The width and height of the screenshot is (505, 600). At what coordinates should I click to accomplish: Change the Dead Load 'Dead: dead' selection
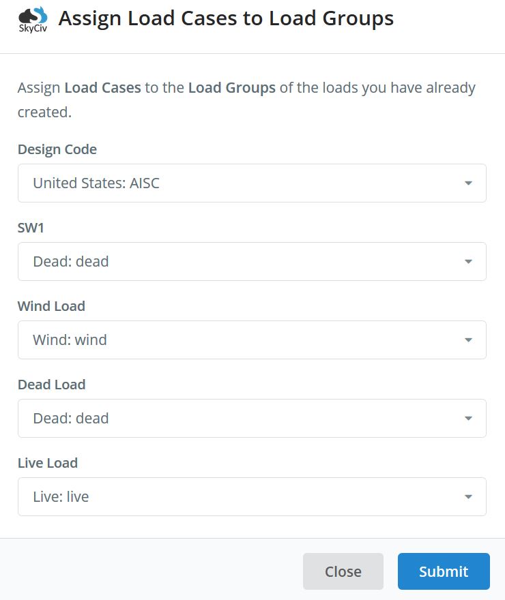click(252, 419)
